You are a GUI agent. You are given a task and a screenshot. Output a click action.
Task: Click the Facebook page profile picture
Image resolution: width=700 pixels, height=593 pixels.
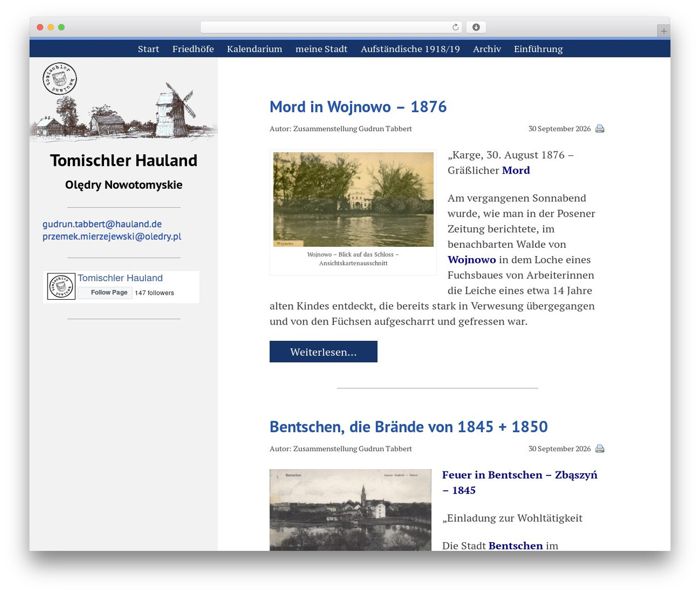coord(61,286)
